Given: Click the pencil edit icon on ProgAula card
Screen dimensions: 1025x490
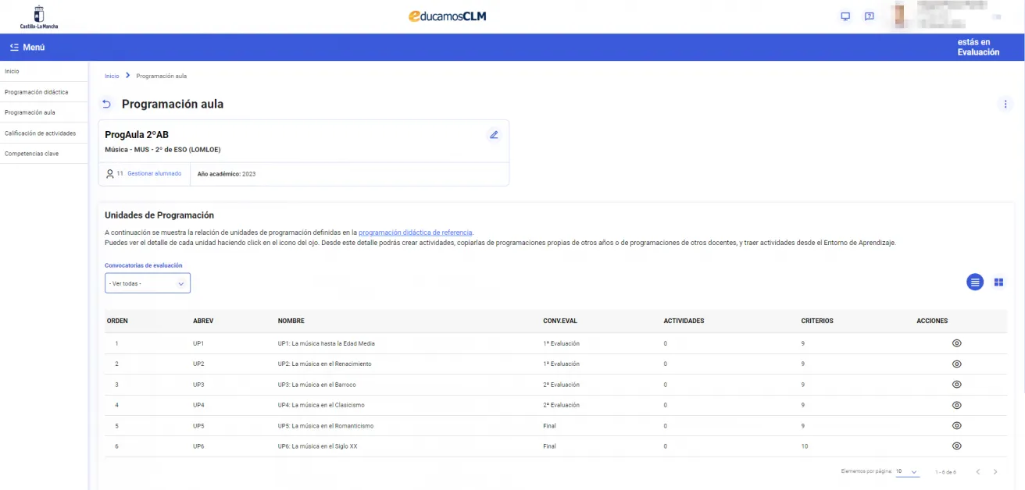Looking at the screenshot, I should 494,135.
